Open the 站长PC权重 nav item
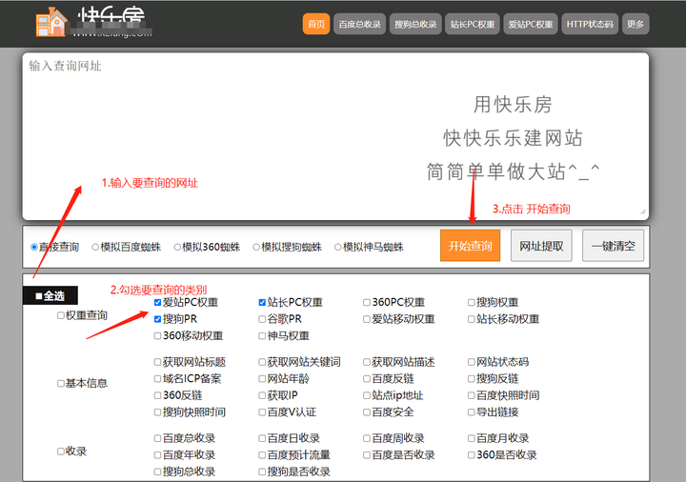The width and height of the screenshot is (686, 482). [x=472, y=24]
